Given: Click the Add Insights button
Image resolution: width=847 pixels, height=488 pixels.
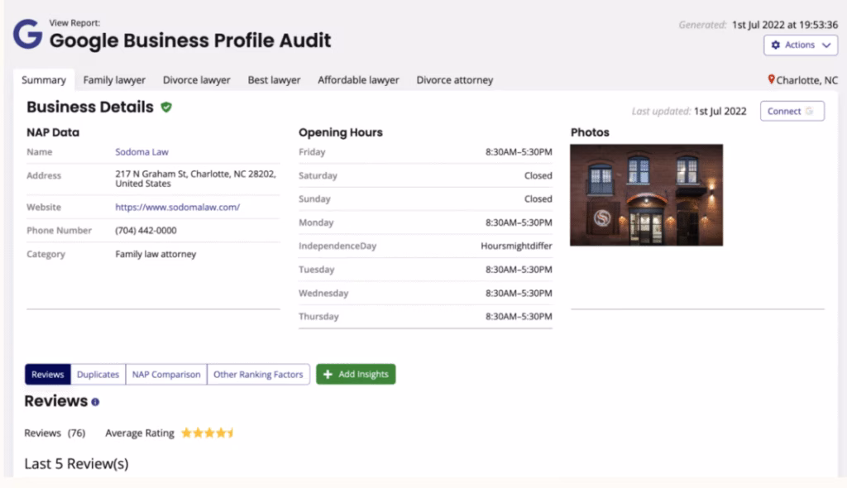Looking at the screenshot, I should click(356, 374).
